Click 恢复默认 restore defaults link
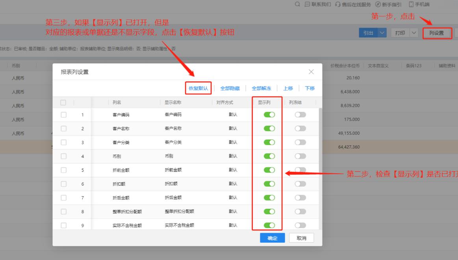The width and height of the screenshot is (458, 260). pos(198,88)
